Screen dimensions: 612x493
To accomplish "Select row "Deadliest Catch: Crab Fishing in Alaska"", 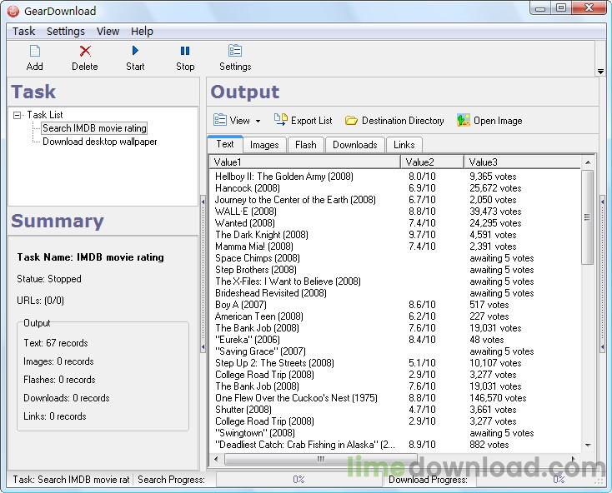I will pos(394,445).
